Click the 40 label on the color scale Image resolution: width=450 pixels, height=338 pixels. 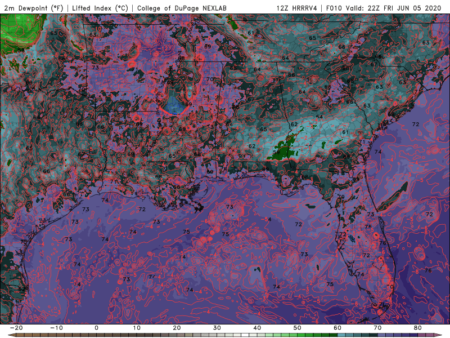click(257, 328)
